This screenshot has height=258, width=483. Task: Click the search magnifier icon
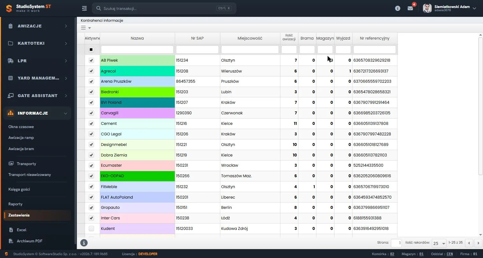pos(99,8)
